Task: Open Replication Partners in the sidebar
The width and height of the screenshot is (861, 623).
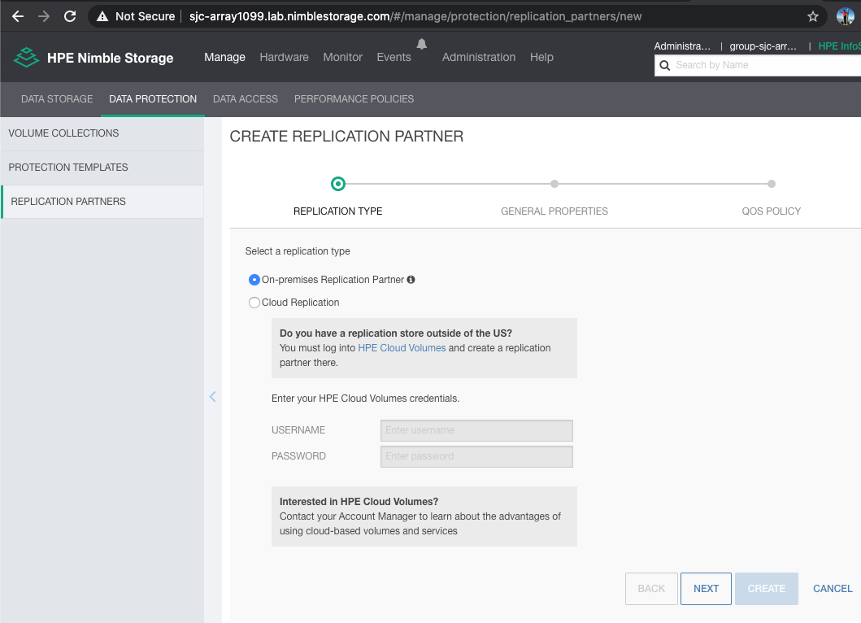Action: click(102, 202)
